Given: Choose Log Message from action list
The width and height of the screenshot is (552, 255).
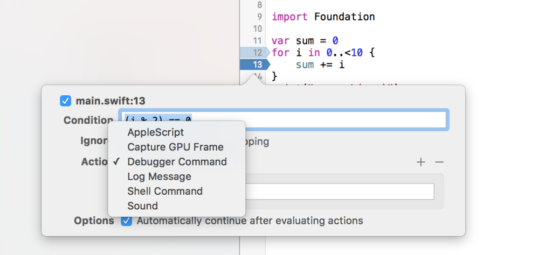Looking at the screenshot, I should pyautogui.click(x=159, y=176).
